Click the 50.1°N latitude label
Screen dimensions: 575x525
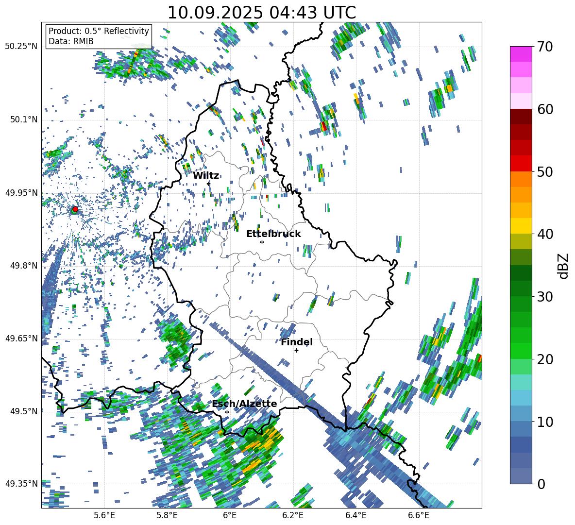[x=24, y=119]
